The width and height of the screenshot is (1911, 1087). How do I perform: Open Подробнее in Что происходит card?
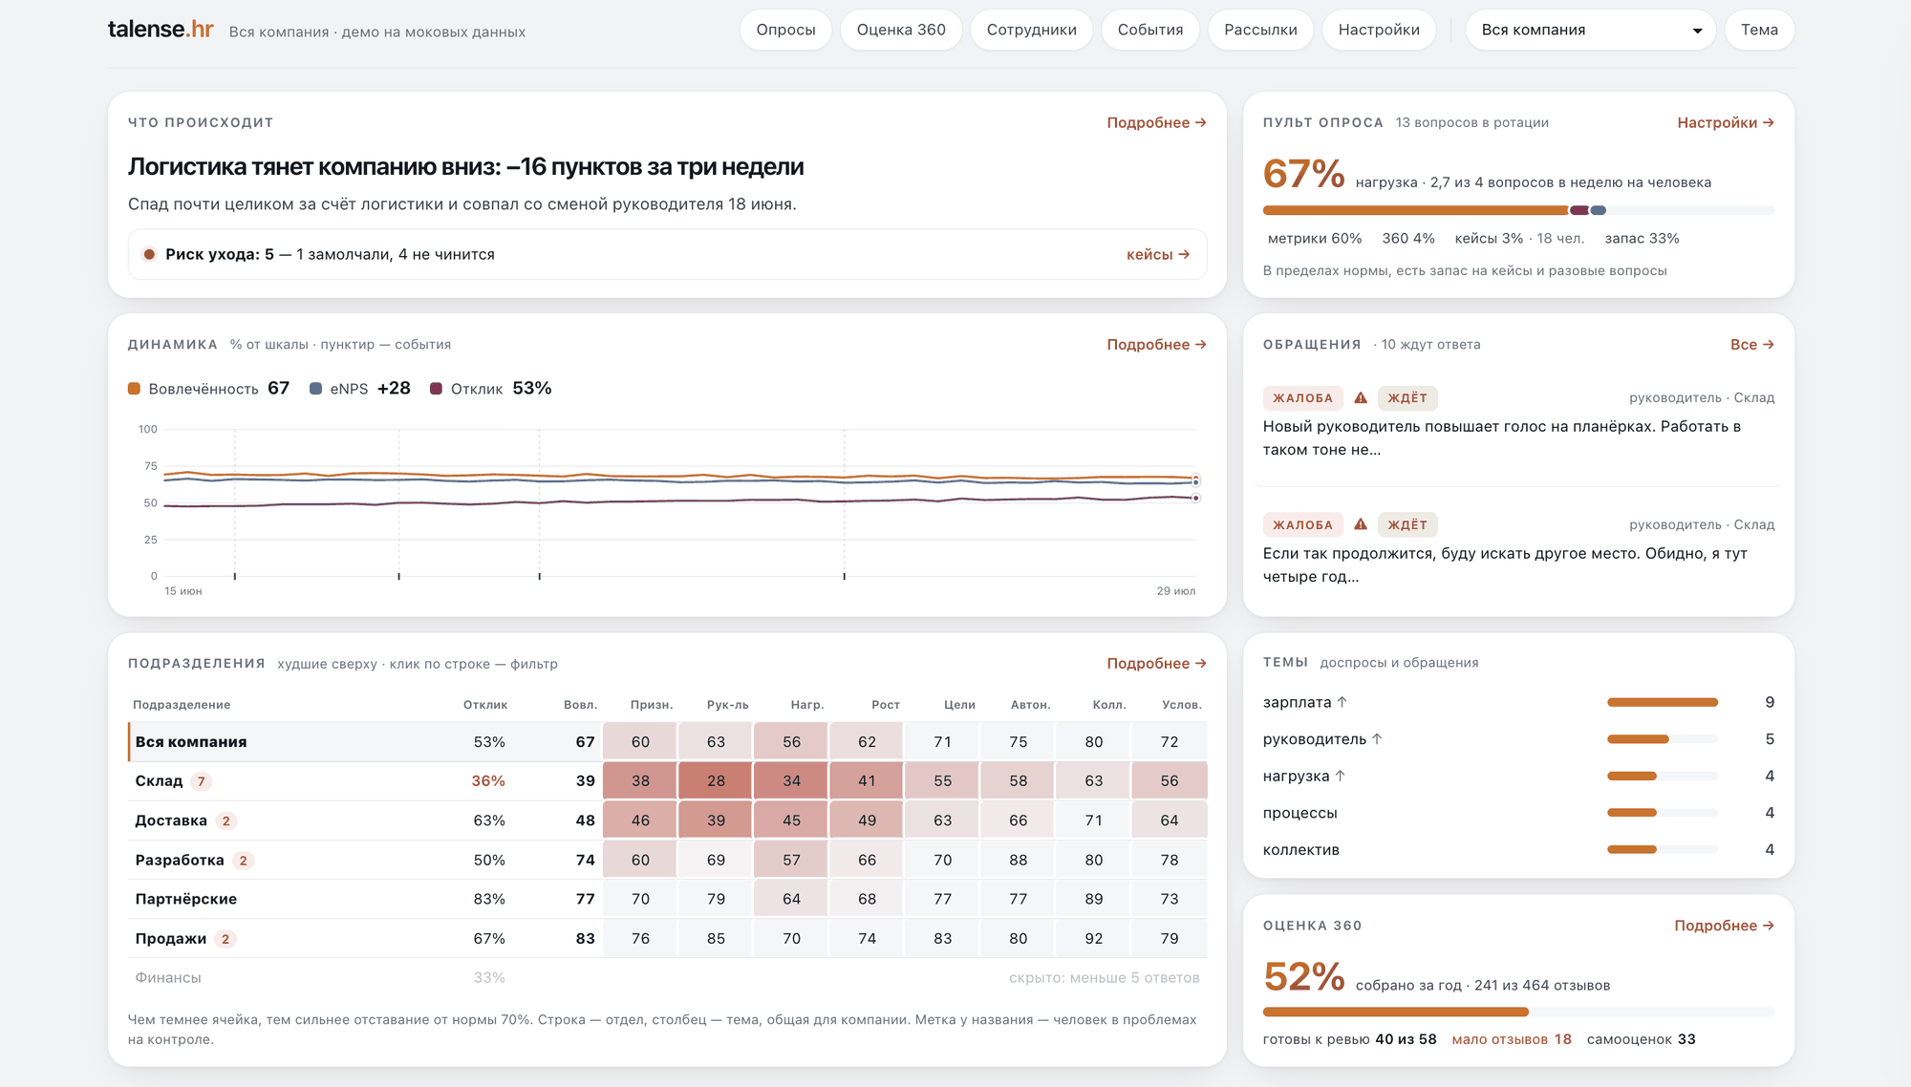click(x=1156, y=122)
